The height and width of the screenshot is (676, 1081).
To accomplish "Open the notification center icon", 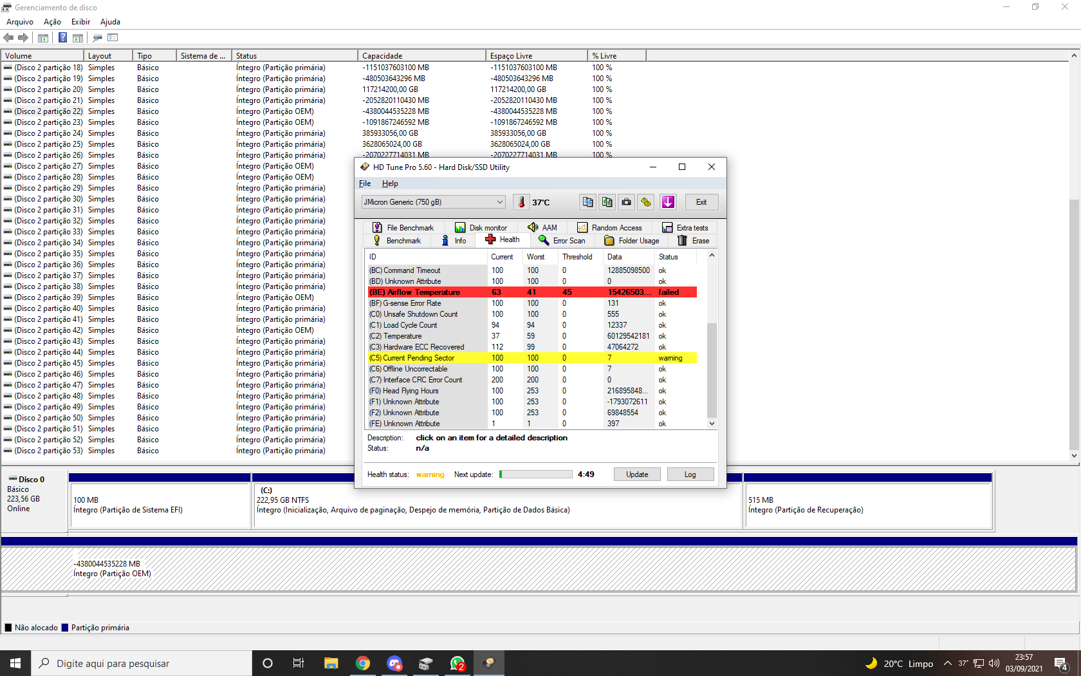I will coord(1061,664).
